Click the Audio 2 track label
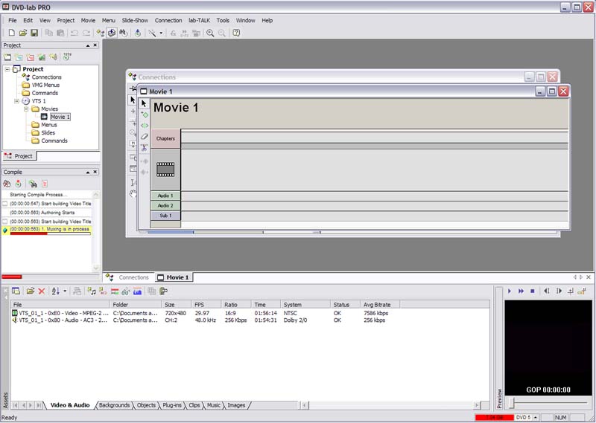The width and height of the screenshot is (596, 423). [x=165, y=206]
